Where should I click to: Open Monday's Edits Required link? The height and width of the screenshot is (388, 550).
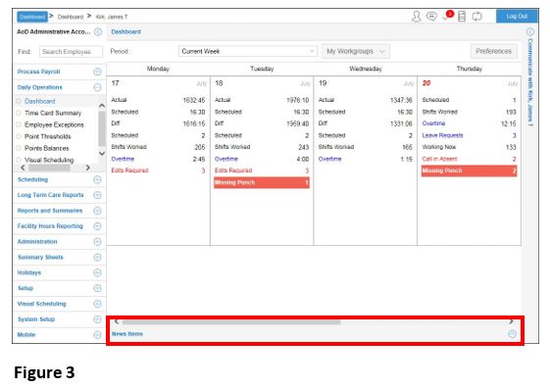point(129,170)
